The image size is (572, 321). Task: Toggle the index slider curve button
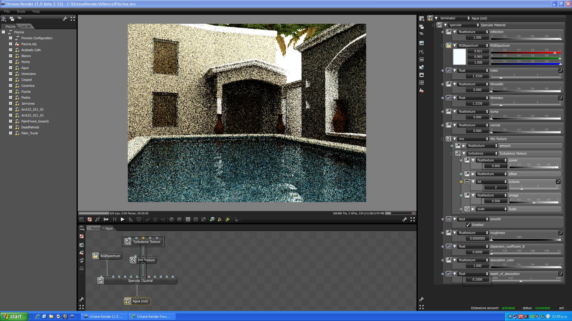(560, 70)
